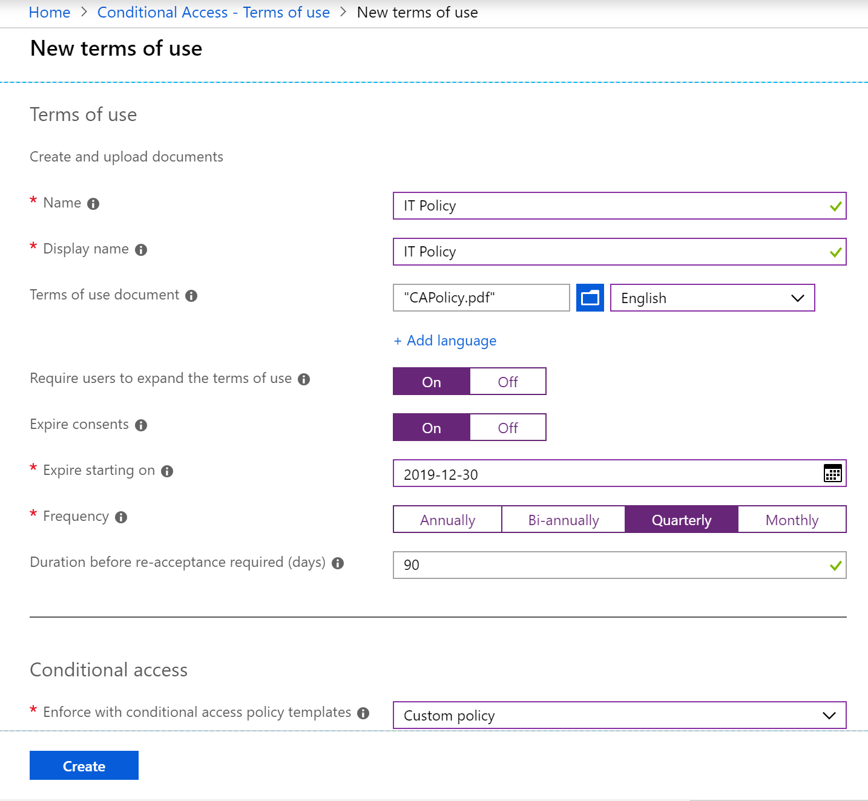Viewport: 868px width, 801px height.
Task: Click info icon for Duration before re-acceptance
Action: pyautogui.click(x=338, y=563)
